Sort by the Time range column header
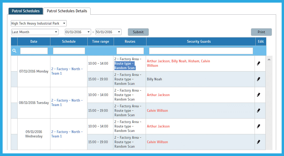Viewport: 284px width, 156px height. coord(101,41)
